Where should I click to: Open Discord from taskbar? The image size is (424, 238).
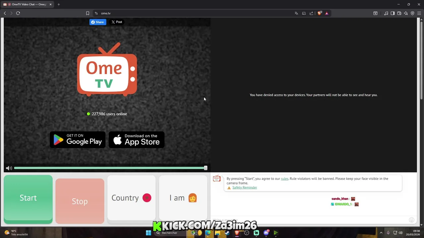pos(266,233)
